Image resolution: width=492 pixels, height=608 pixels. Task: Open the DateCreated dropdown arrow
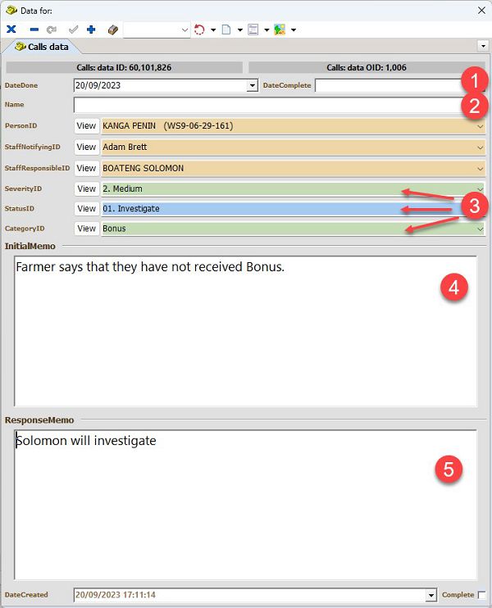(x=431, y=595)
